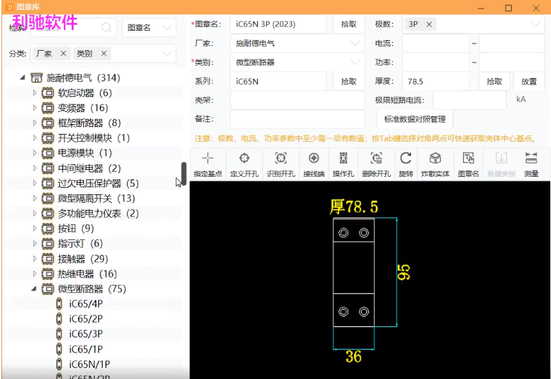Collapse the 微型断路器 category
Viewport: 551px width, 379px height.
pos(34,289)
